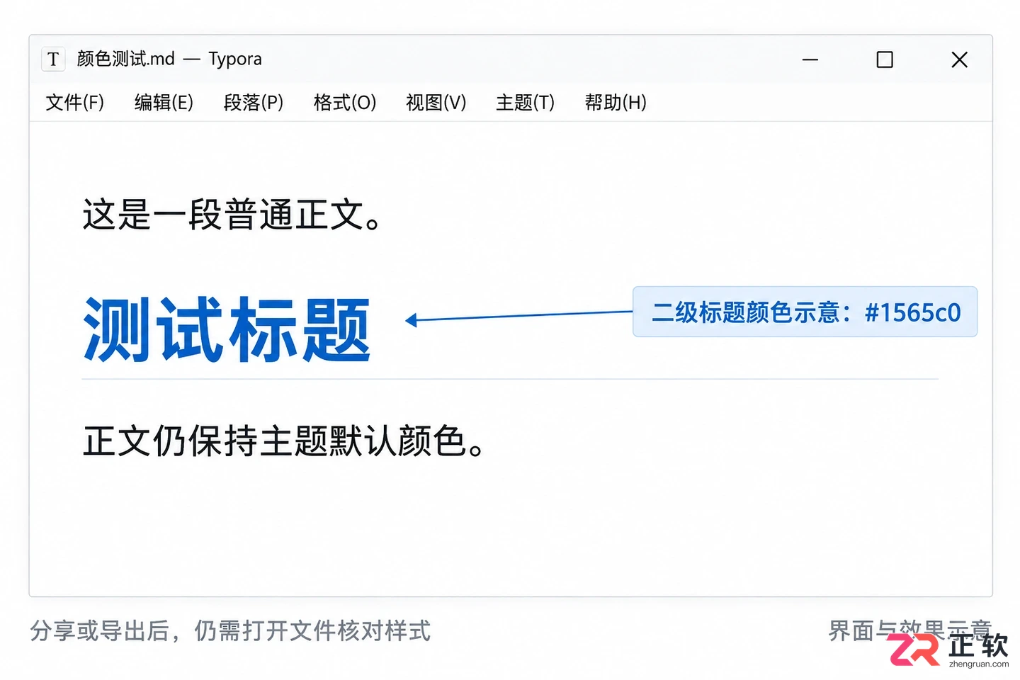Open the 文件(F) menu
Screen dimensions: 1020x680
coord(74,103)
